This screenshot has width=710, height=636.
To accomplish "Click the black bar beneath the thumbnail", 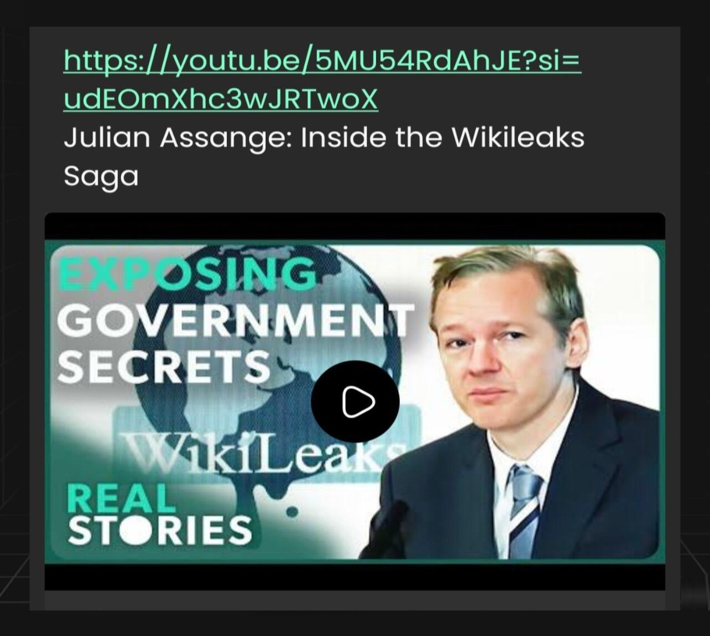I will [x=355, y=577].
